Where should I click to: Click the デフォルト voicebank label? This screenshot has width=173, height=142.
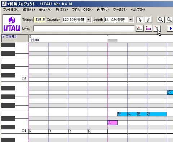tap(10, 36)
